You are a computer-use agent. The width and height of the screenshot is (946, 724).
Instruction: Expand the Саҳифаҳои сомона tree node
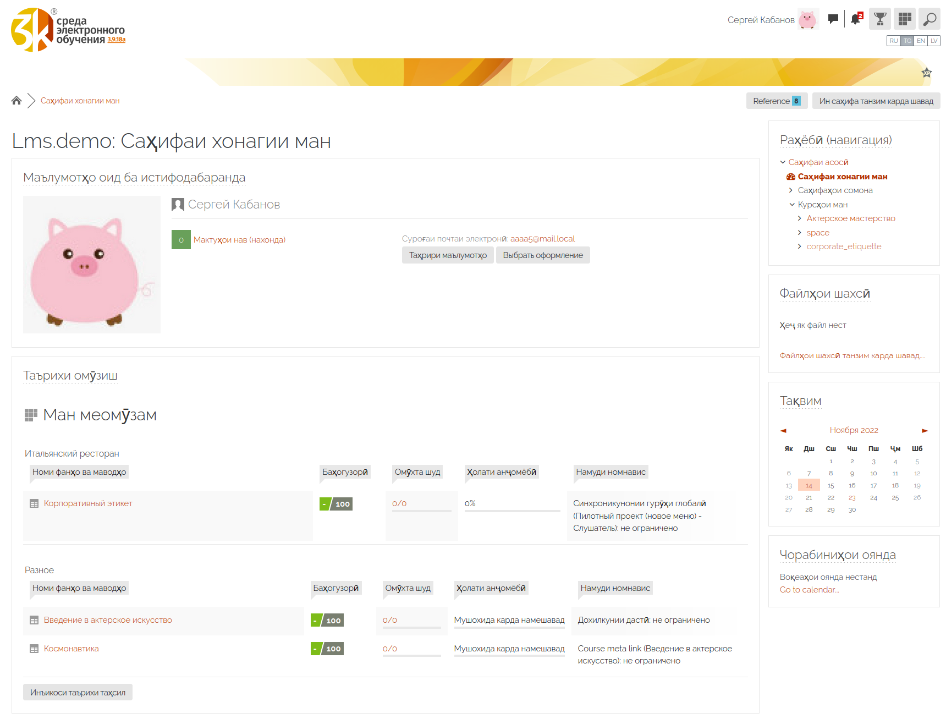(791, 190)
